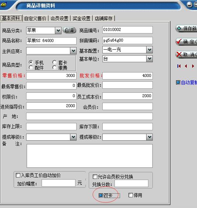Click the 零售价格 input field
The image size is (197, 208).
click(x=51, y=76)
